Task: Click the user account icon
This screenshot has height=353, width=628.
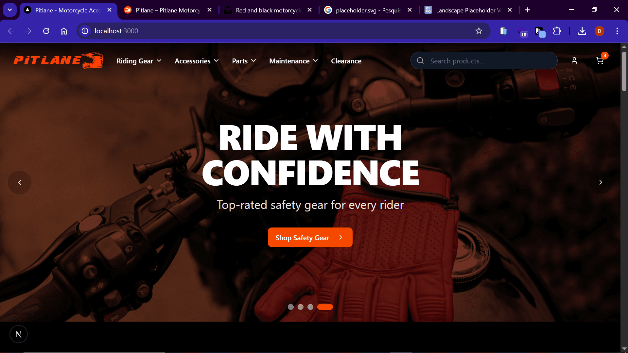Action: 574,61
